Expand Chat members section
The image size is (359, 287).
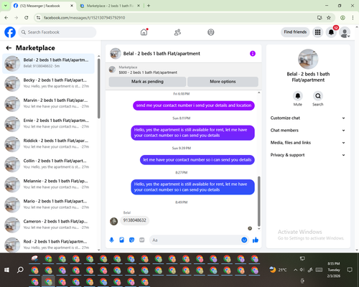click(308, 131)
